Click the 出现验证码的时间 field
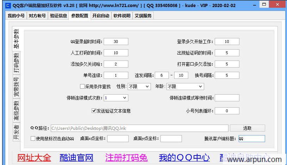Screen dimensions: 287x165 coord(227,53)
